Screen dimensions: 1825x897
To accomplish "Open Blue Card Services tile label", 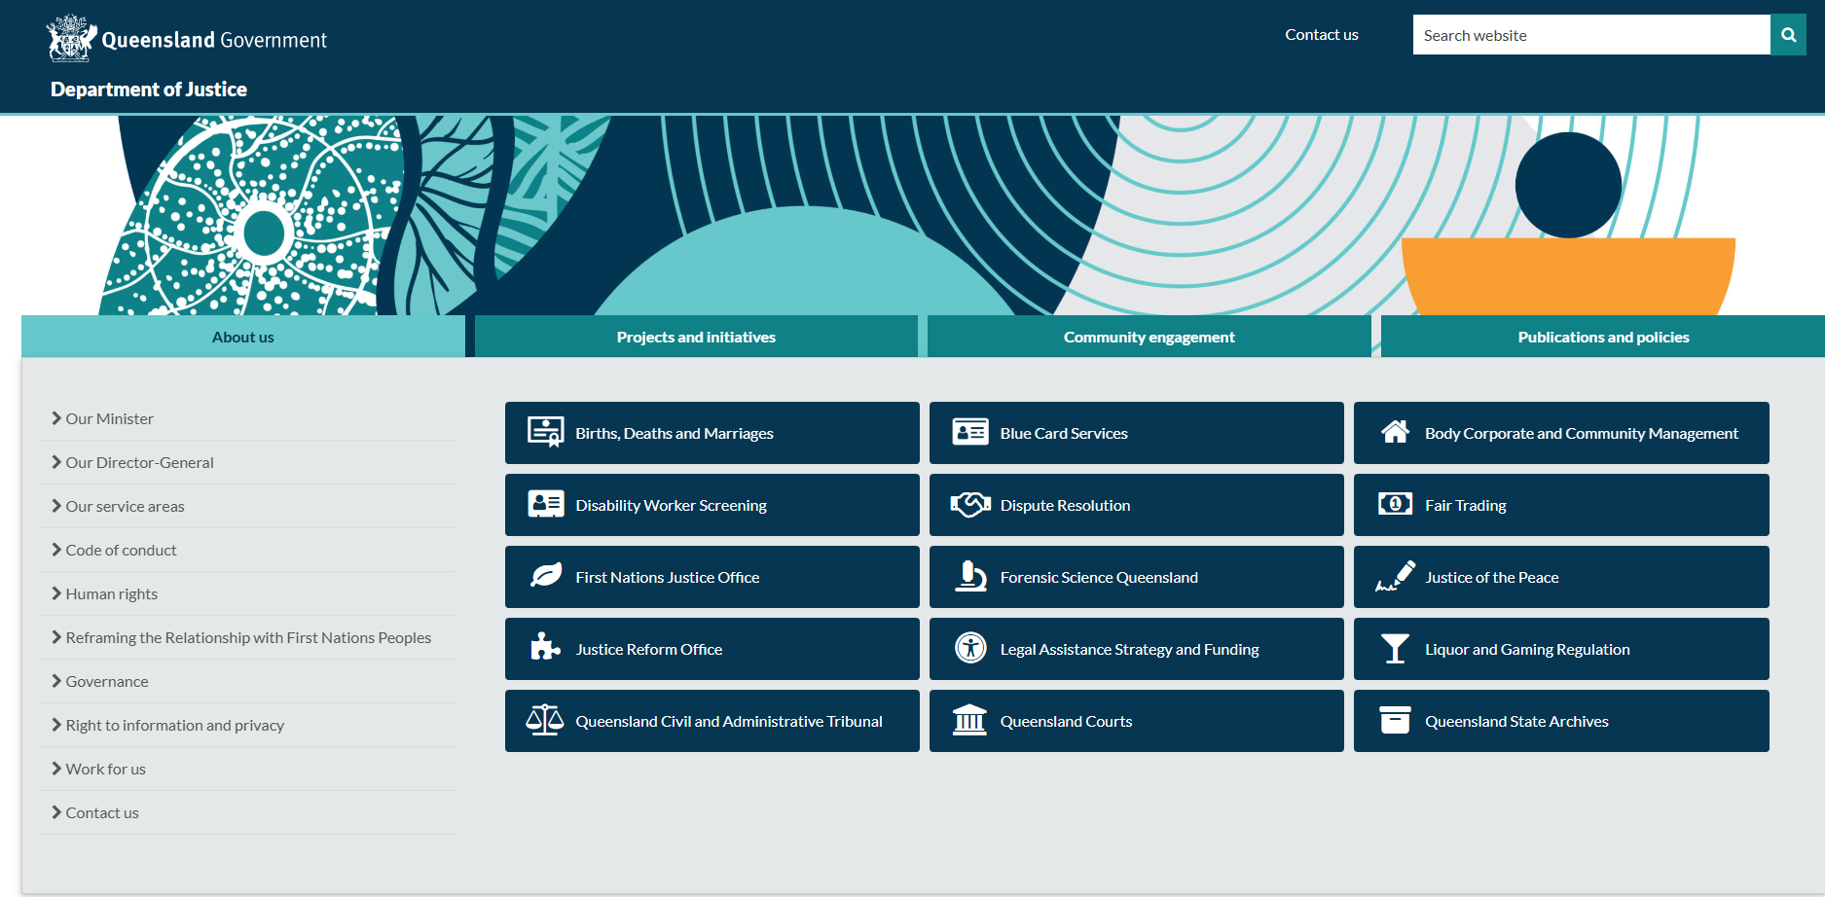I will pyautogui.click(x=1064, y=433).
